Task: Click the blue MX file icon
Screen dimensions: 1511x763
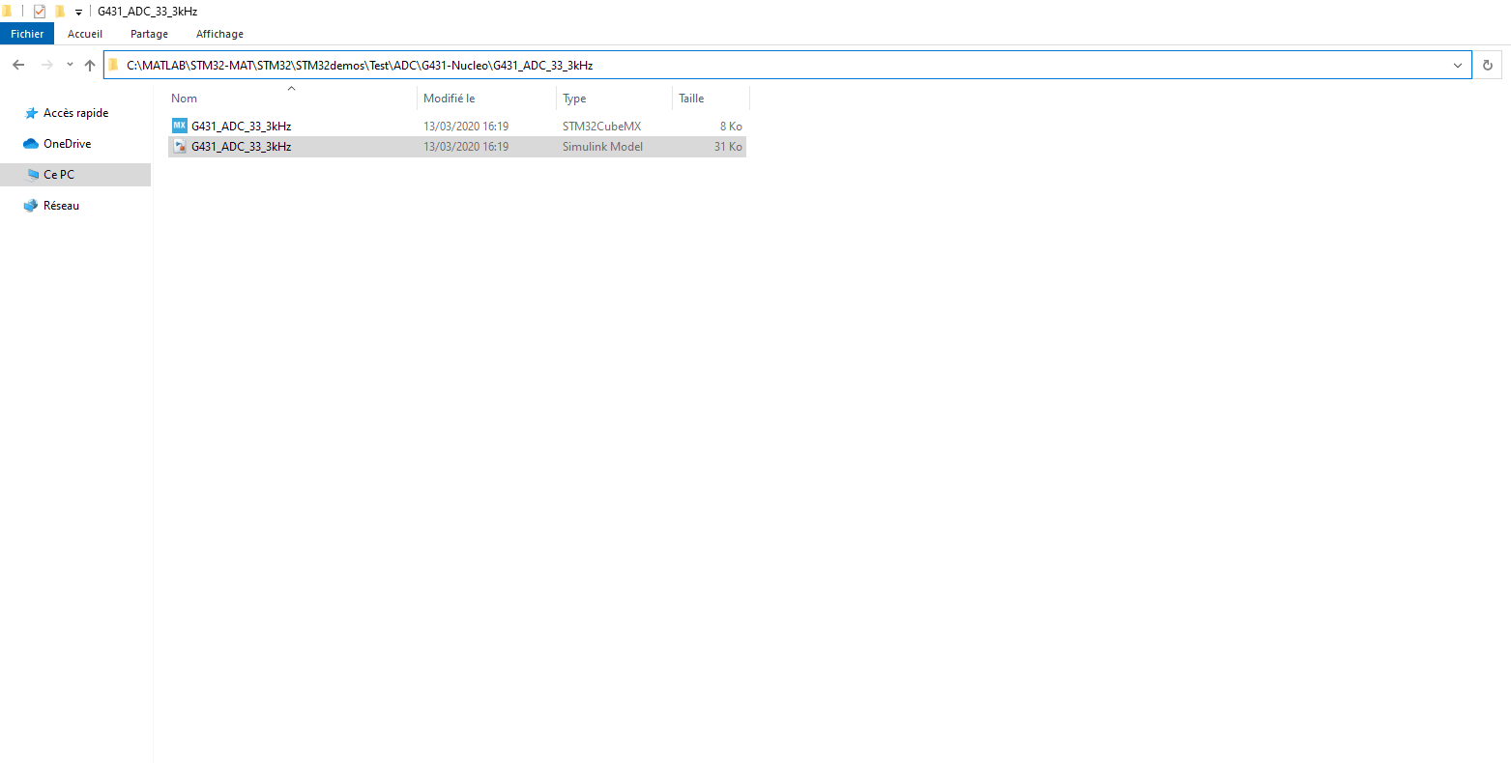Action: coord(179,126)
